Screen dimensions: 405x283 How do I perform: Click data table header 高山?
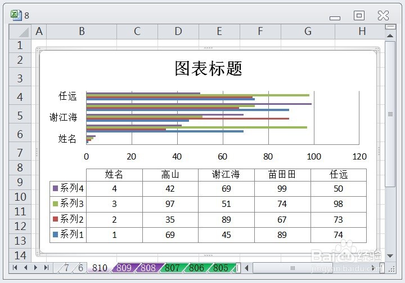click(x=170, y=175)
